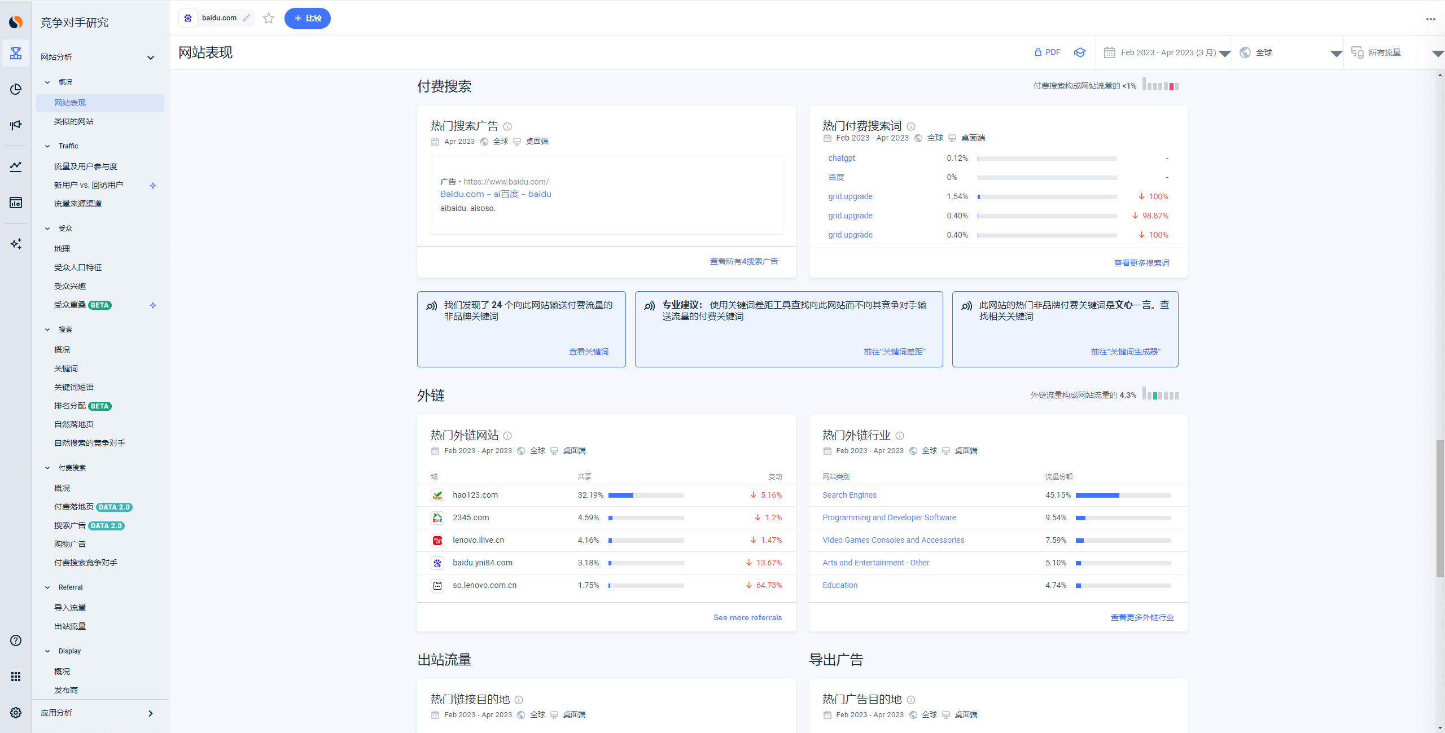Click the page vertical scrollbar thumb
This screenshot has height=733, width=1445.
coord(1439,508)
